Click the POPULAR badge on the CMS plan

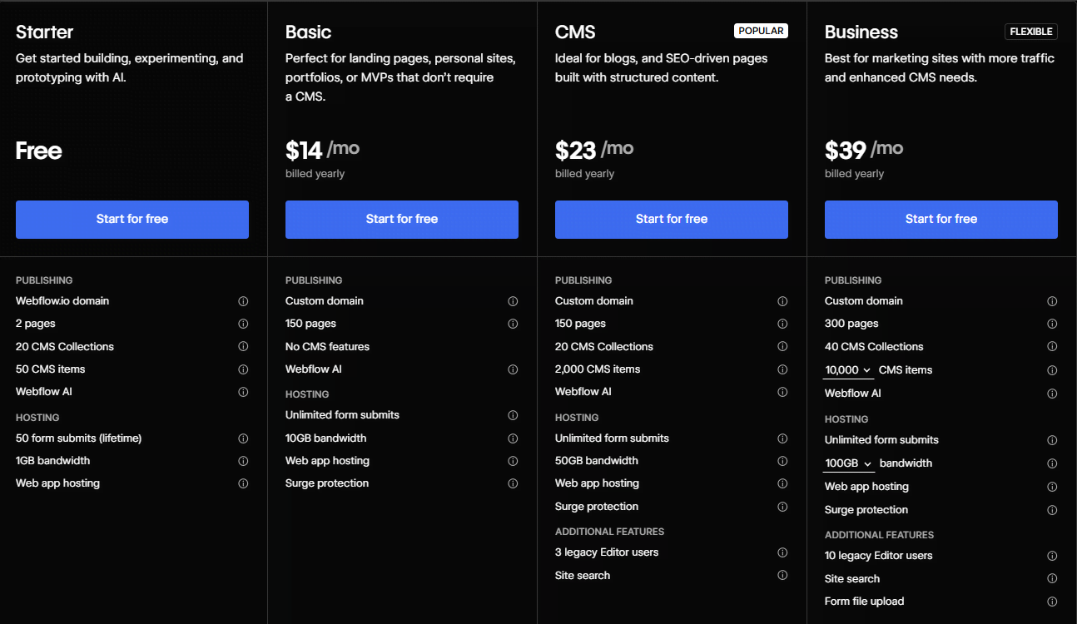[761, 30]
